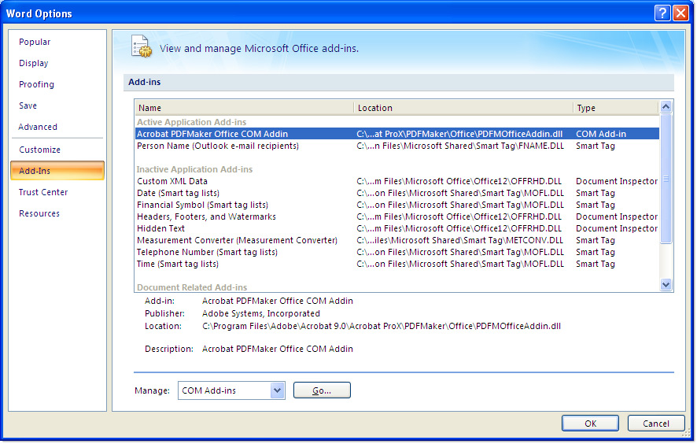Open the Popular options category
This screenshot has width=697, height=444.
click(x=35, y=43)
